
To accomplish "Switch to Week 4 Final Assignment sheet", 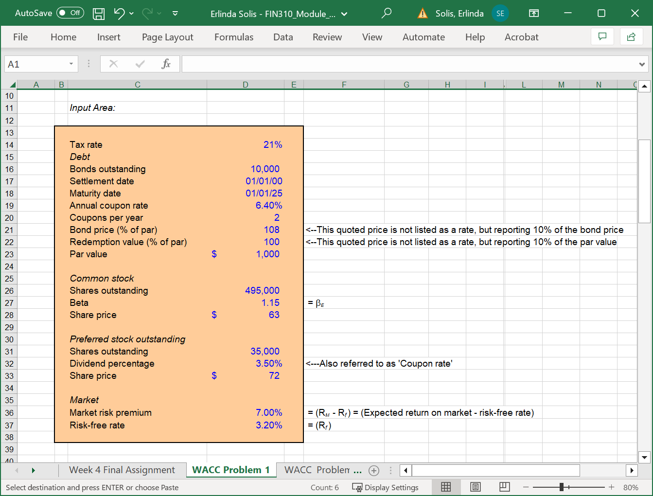I will pos(122,470).
